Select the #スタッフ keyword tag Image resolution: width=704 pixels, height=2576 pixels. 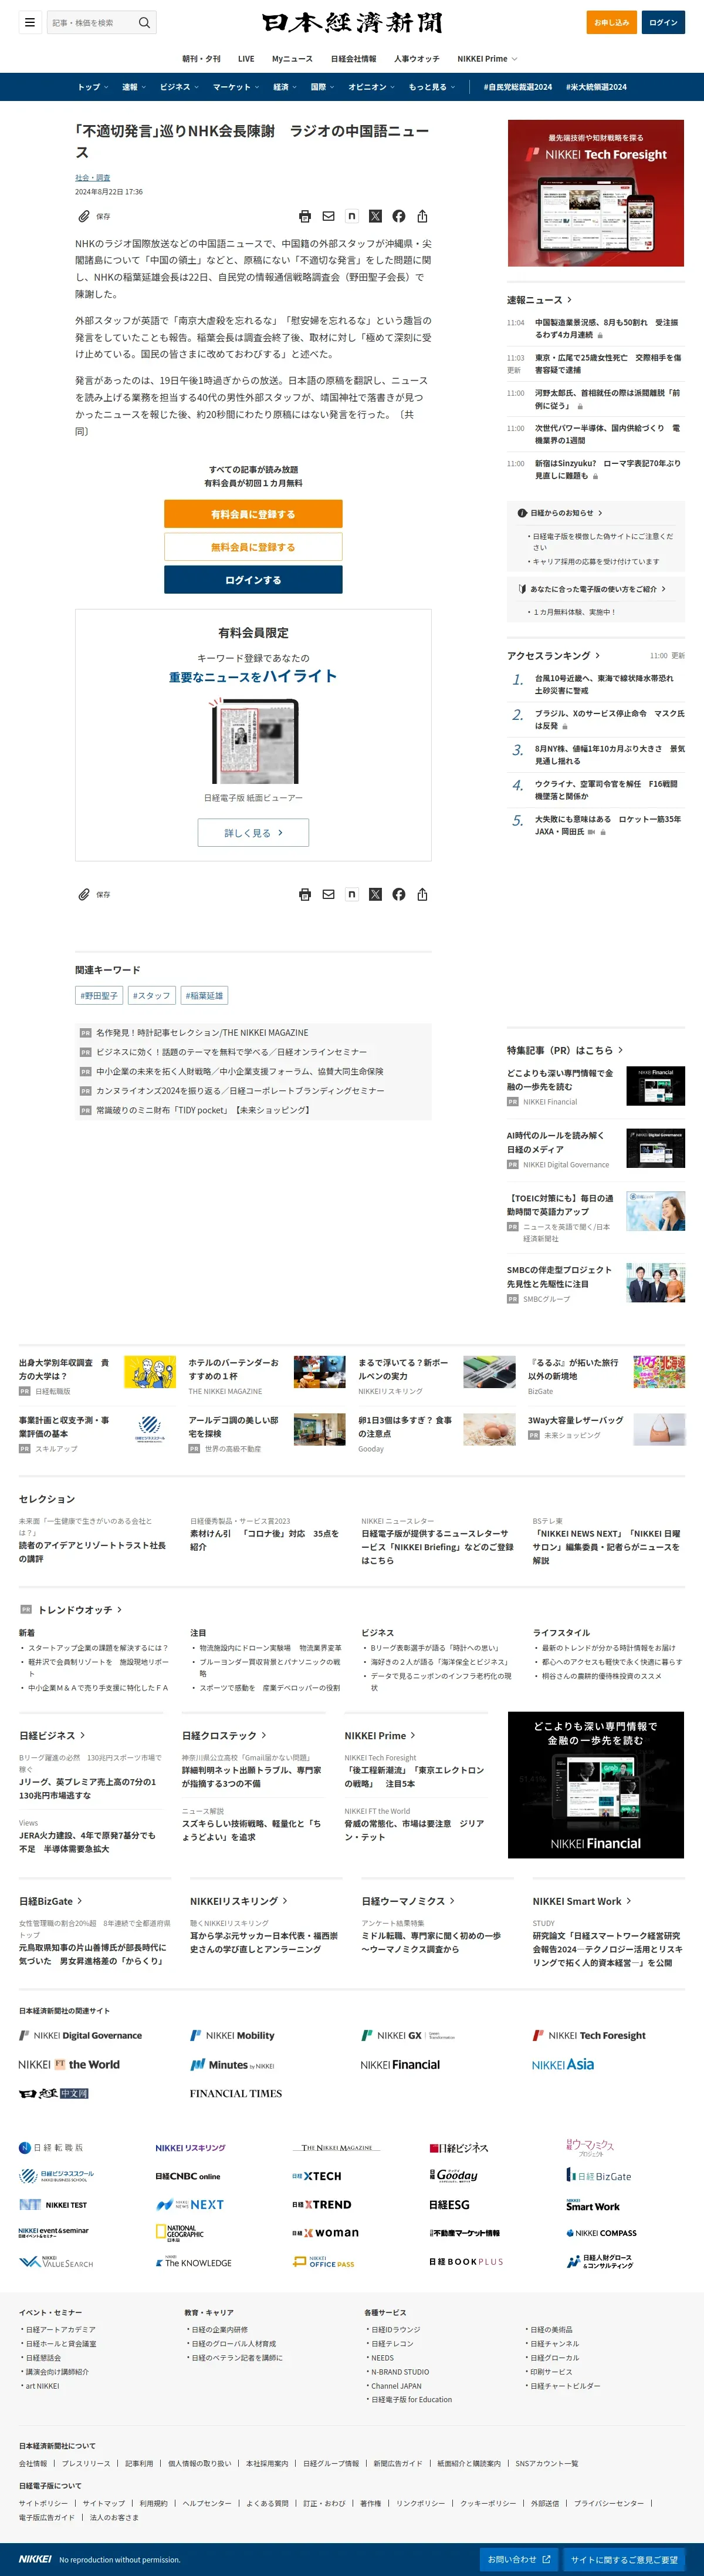point(151,996)
